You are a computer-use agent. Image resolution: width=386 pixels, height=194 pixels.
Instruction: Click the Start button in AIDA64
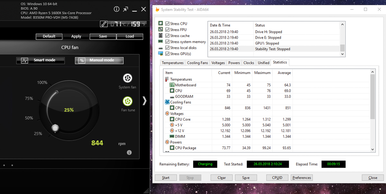pyautogui.click(x=166, y=178)
